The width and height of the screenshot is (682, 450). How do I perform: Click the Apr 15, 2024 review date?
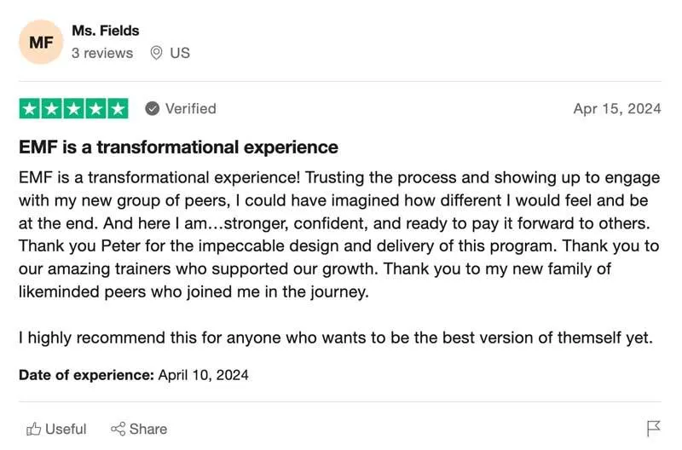click(617, 109)
